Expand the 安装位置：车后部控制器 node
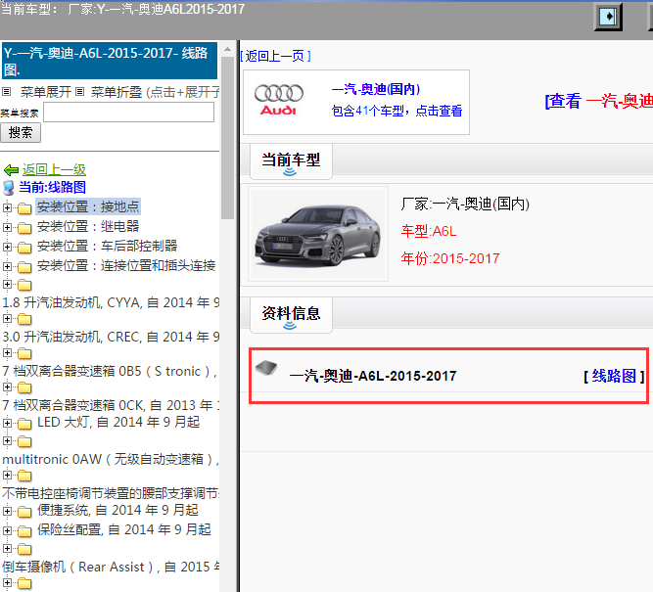653x592 pixels. point(7,247)
